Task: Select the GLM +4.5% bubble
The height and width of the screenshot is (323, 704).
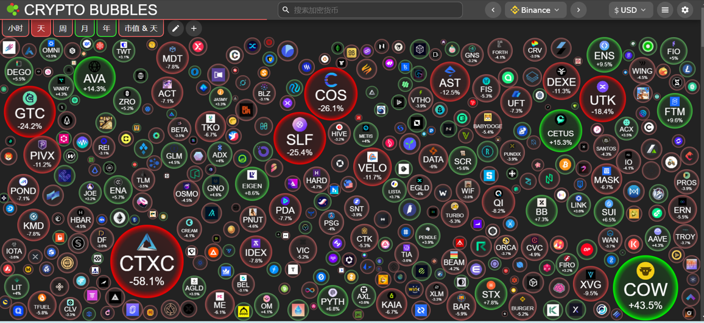Action: (174, 155)
